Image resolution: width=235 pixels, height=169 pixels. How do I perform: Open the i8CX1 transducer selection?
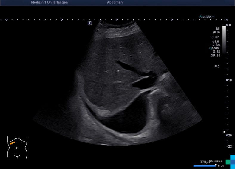[215, 37]
